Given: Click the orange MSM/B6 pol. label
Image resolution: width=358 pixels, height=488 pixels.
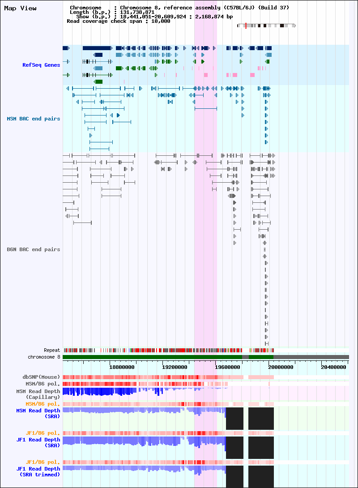Looking at the screenshot, I should pyautogui.click(x=43, y=404).
